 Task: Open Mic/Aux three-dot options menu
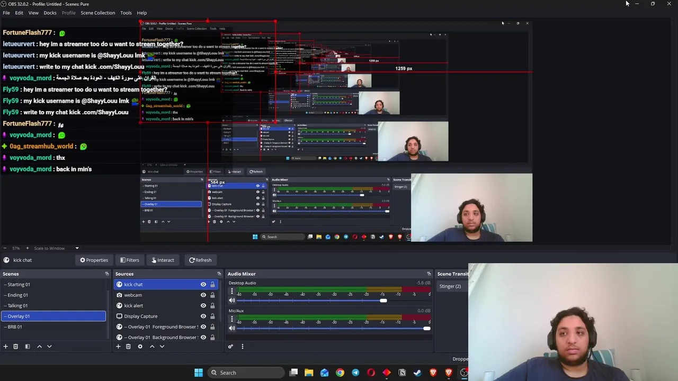(x=231, y=319)
